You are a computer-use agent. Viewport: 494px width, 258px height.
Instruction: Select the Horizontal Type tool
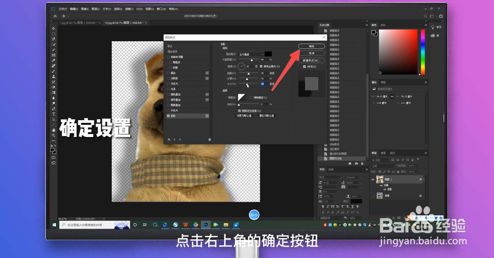(x=53, y=114)
